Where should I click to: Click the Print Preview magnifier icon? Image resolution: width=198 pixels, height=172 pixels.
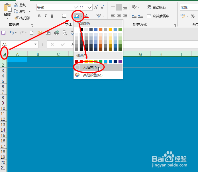coord(65,33)
